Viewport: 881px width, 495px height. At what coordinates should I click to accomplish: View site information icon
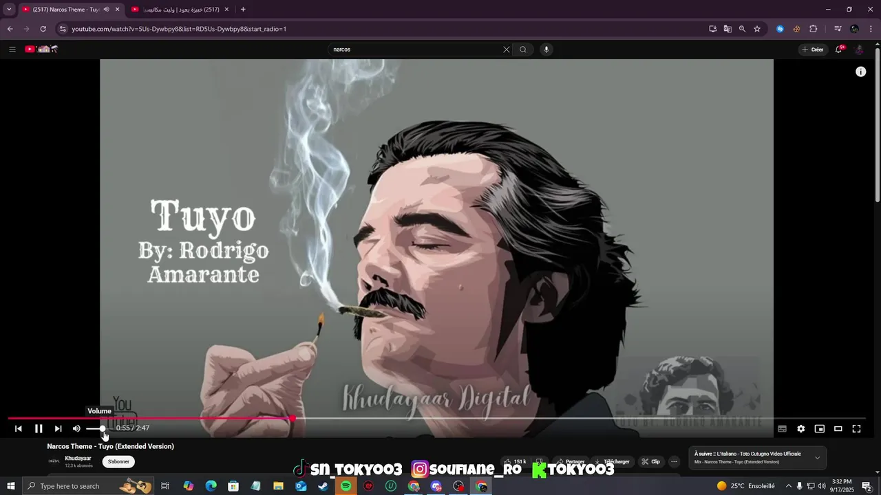(63, 29)
